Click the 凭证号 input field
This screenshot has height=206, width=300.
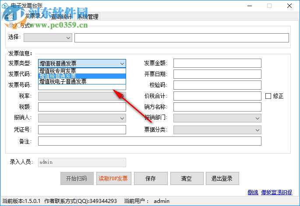pyautogui.click(x=82, y=130)
